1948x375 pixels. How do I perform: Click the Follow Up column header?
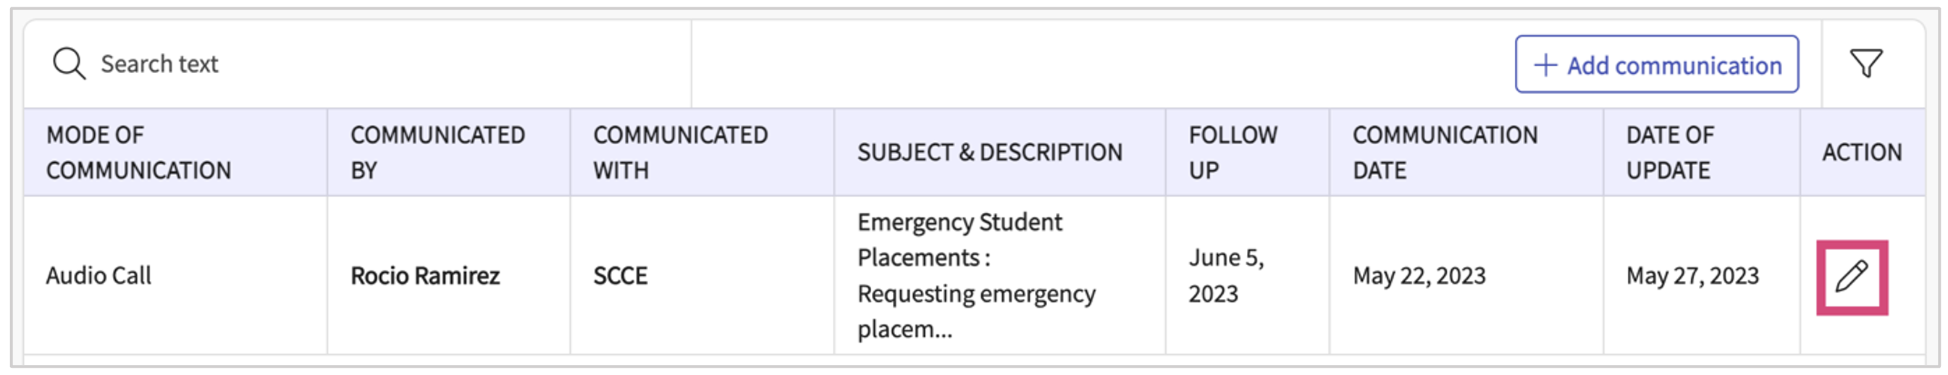pyautogui.click(x=1233, y=153)
